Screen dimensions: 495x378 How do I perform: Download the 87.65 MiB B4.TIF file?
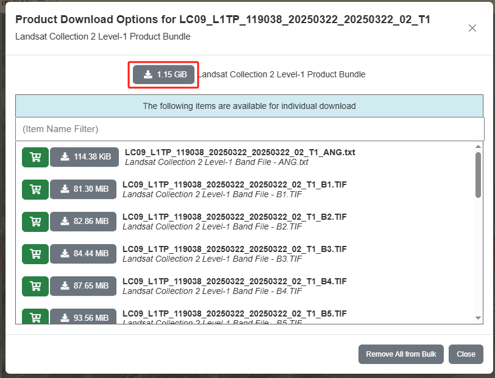pyautogui.click(x=84, y=286)
